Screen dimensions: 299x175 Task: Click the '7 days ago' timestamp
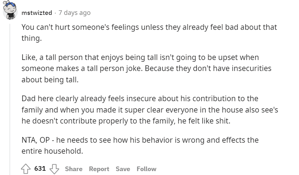[75, 13]
